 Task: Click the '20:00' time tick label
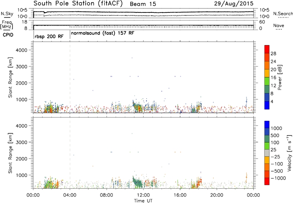217,195
